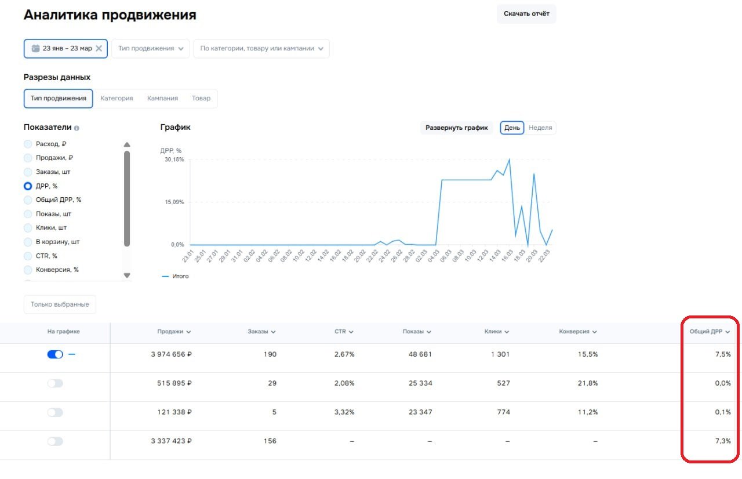Select the Расход, ₽ radio button
Screen dimensions: 742x479
tap(28, 144)
